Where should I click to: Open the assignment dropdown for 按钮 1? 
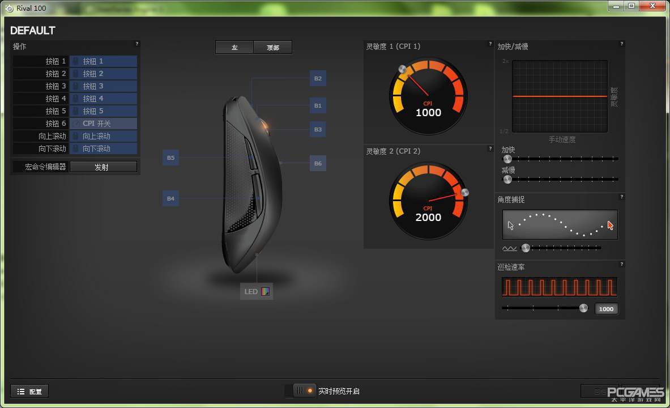click(104, 61)
